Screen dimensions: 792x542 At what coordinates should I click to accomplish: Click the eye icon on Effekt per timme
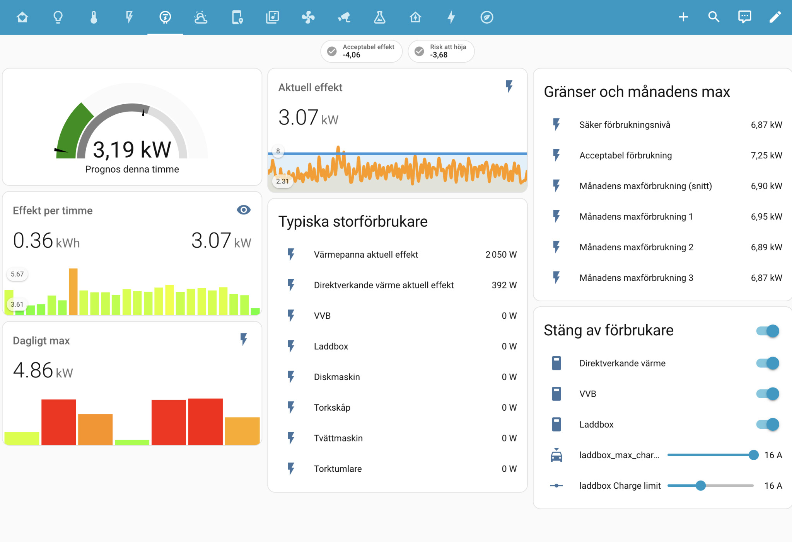tap(244, 210)
